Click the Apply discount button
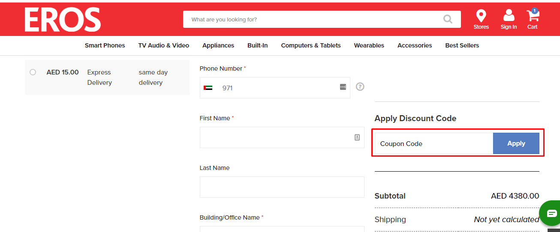Image resolution: width=560 pixels, height=232 pixels. pyautogui.click(x=516, y=143)
